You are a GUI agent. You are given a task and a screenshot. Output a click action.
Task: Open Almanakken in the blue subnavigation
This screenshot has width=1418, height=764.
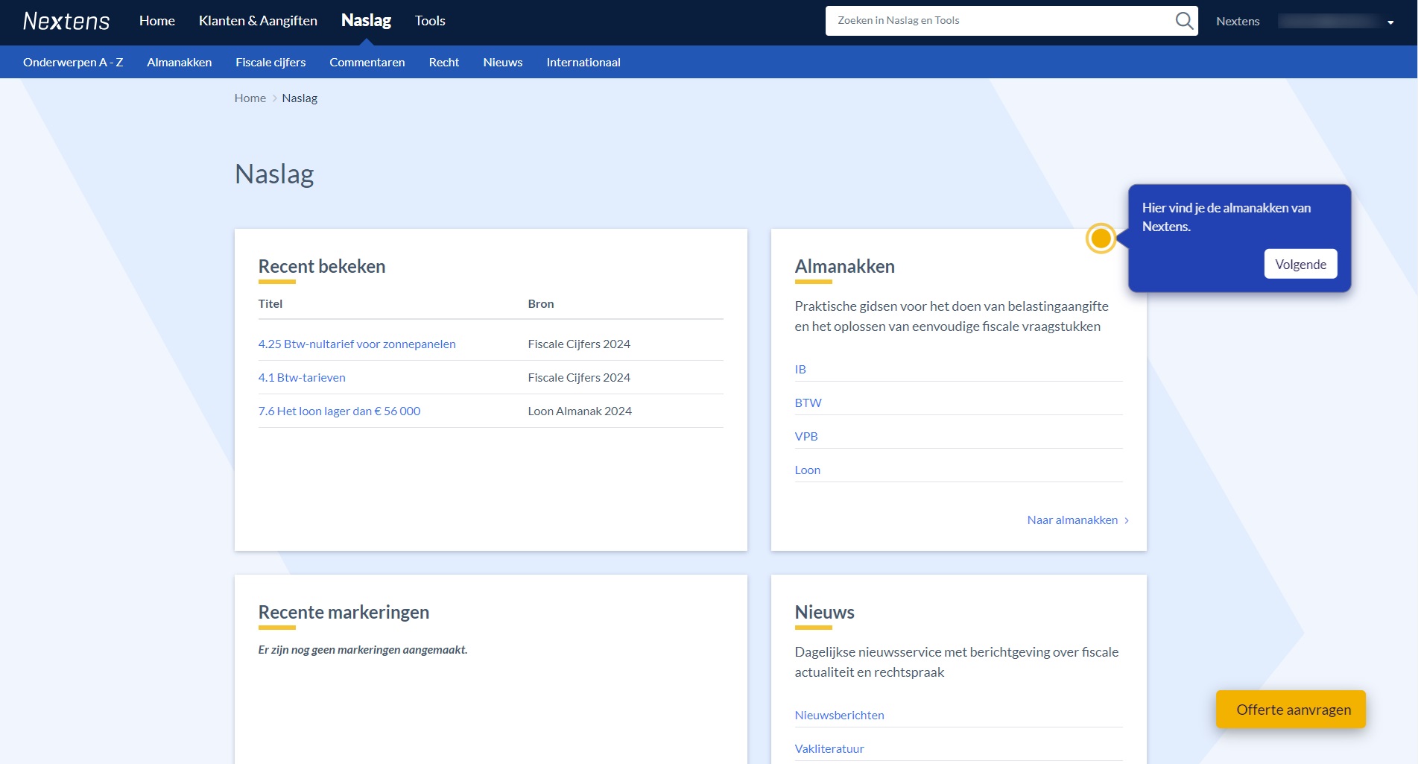pyautogui.click(x=180, y=63)
